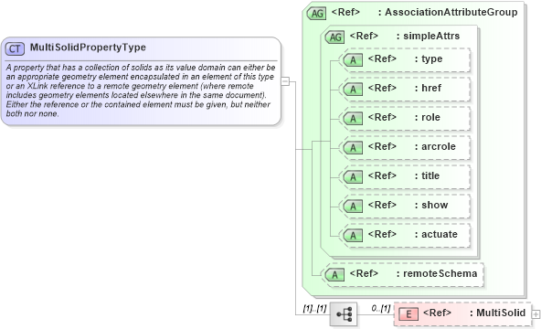Select the ': type' attribute label
This screenshot has height=329, width=541.
point(429,59)
